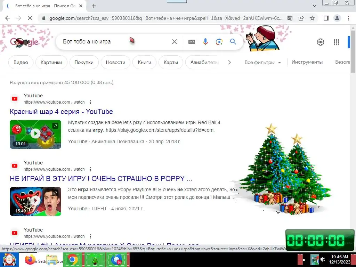Image resolution: width=356 pixels, height=267 pixels.
Task: Click the green digital timer widget
Action: [320, 240]
